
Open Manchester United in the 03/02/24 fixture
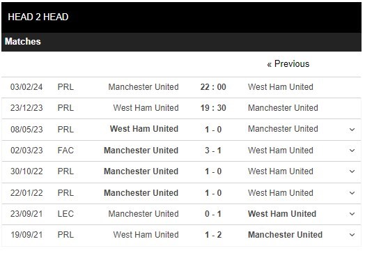(x=143, y=87)
